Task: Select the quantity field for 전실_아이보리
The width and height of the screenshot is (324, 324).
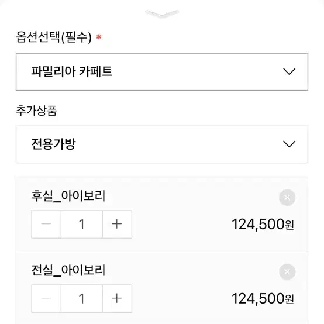Action: click(x=82, y=298)
